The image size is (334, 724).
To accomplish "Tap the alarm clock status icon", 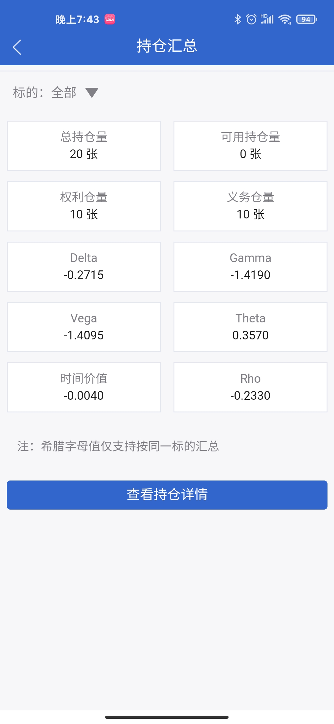I will coord(251,19).
